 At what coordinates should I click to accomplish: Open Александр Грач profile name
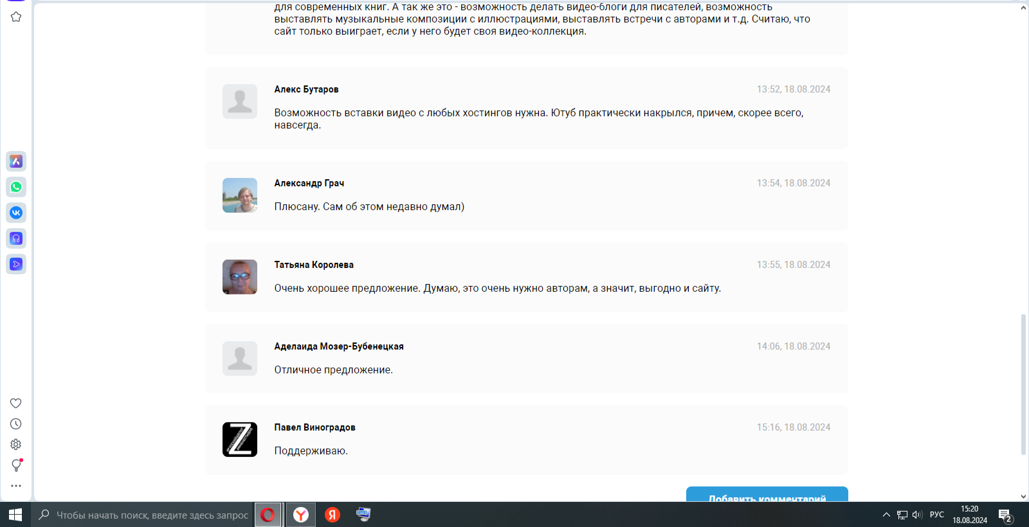tap(309, 183)
